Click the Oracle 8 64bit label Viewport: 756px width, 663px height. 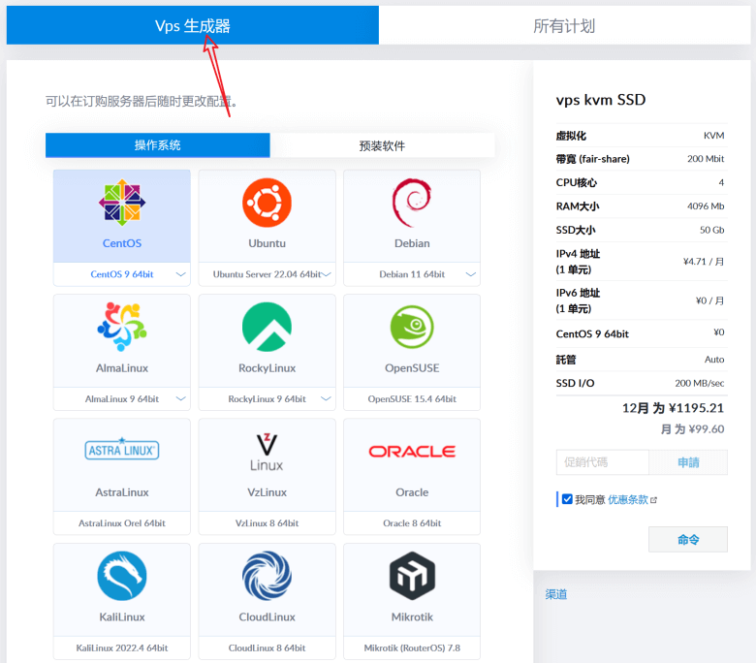pos(412,523)
